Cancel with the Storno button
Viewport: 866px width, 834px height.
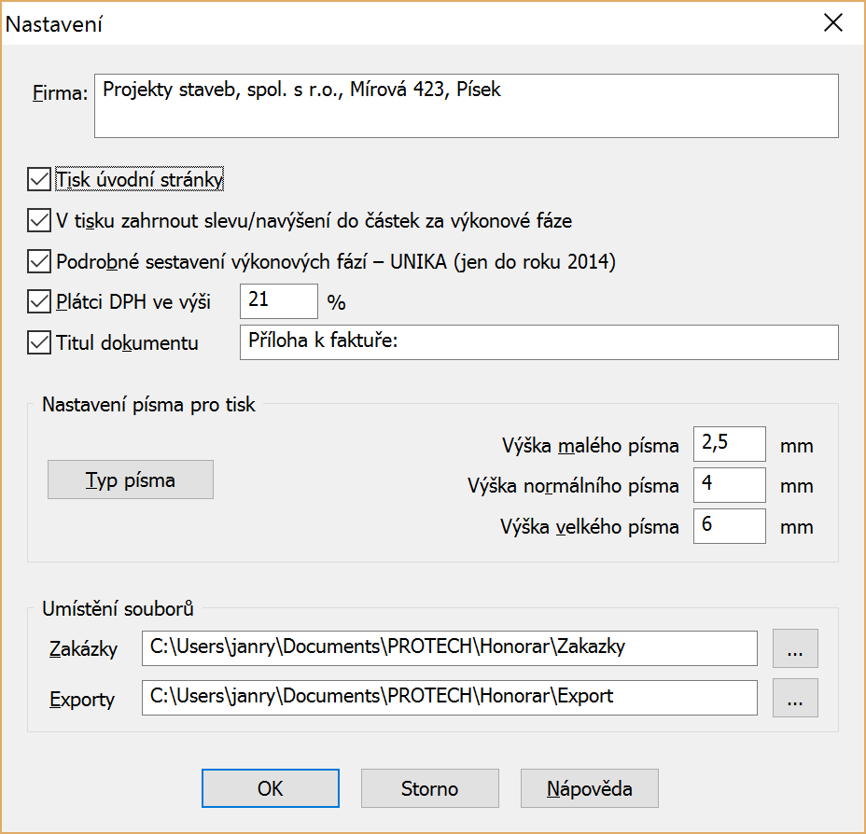point(430,788)
